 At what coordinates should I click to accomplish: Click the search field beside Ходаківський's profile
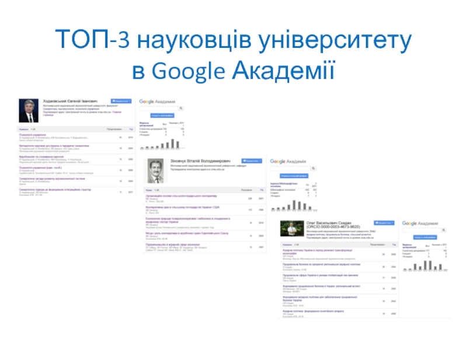[x=159, y=108]
